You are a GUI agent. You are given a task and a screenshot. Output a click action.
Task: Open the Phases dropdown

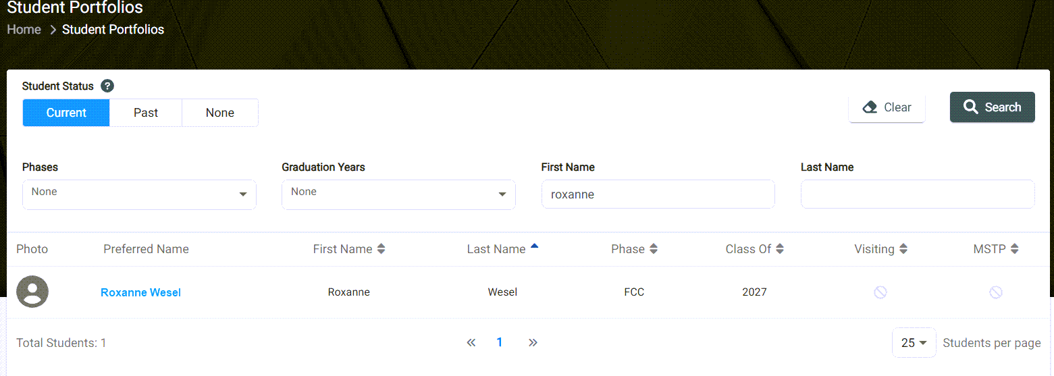(139, 194)
